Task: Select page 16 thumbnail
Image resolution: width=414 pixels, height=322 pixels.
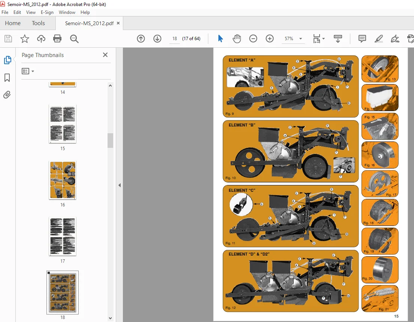Action: coord(63,180)
